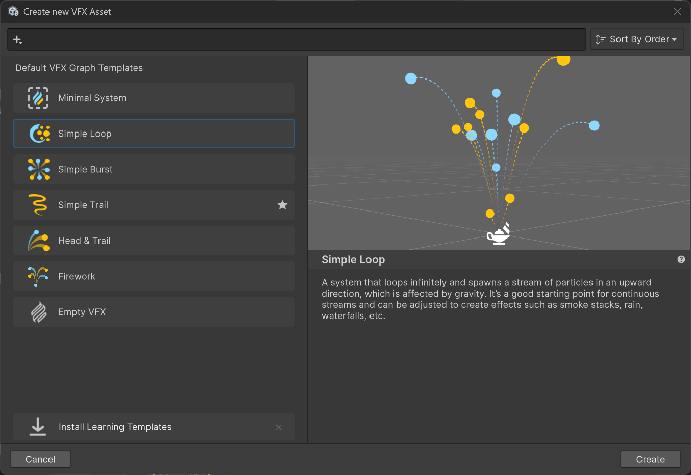The height and width of the screenshot is (475, 691).
Task: Click the Simple Loop template icon
Action: coord(39,134)
